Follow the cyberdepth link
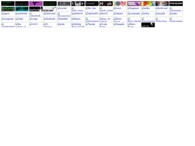Viewport: 195px width, 146px height. 36,14
